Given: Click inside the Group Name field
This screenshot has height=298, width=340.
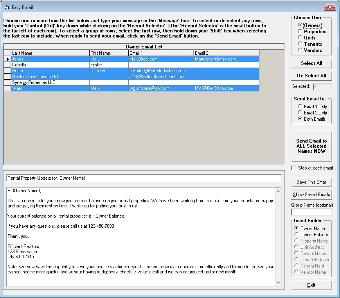Looking at the screenshot, I should tap(311, 212).
